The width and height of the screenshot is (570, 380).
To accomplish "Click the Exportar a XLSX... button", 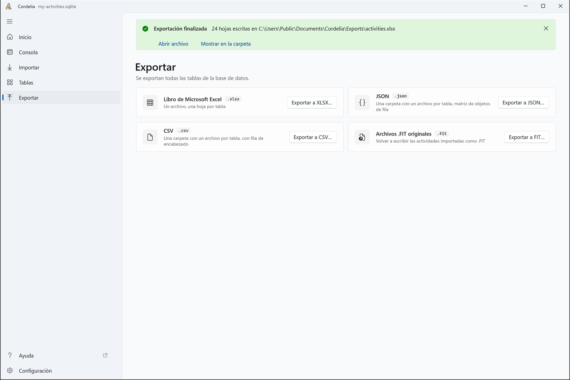I will tap(312, 103).
